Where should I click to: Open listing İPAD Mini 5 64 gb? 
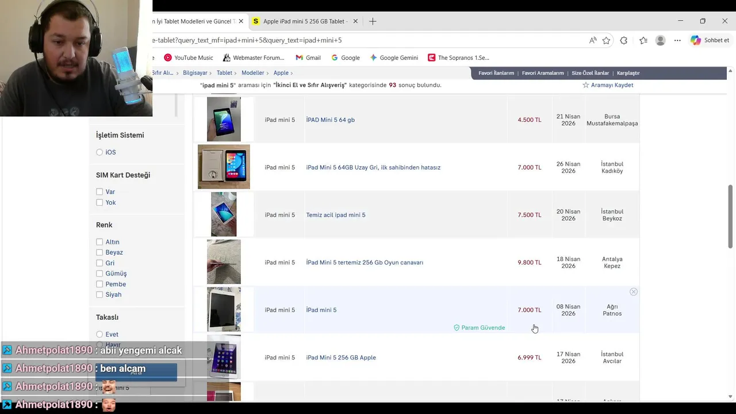(330, 120)
